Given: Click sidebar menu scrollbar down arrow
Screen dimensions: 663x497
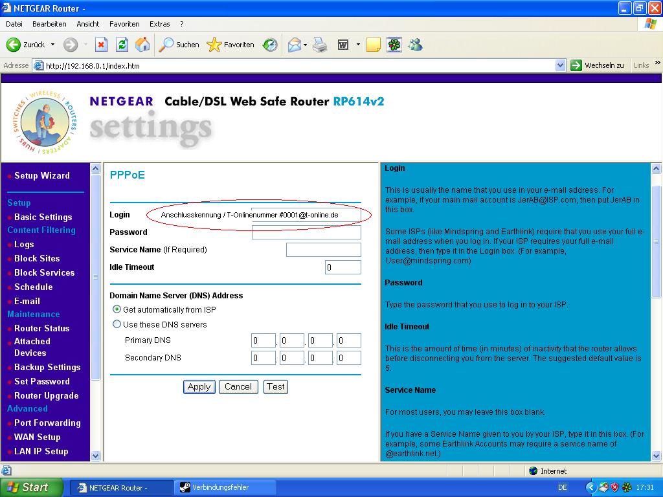Looking at the screenshot, I should pos(96,456).
